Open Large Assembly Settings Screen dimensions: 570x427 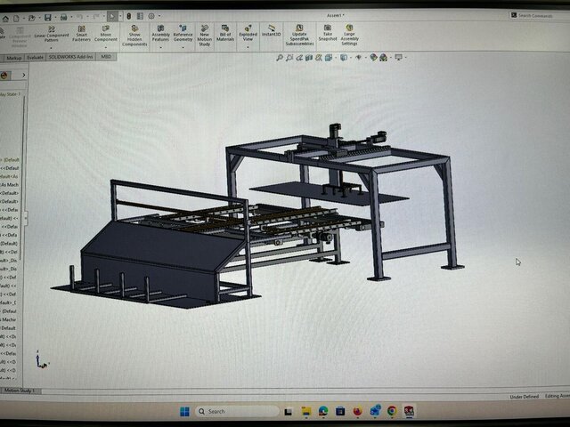point(349,34)
